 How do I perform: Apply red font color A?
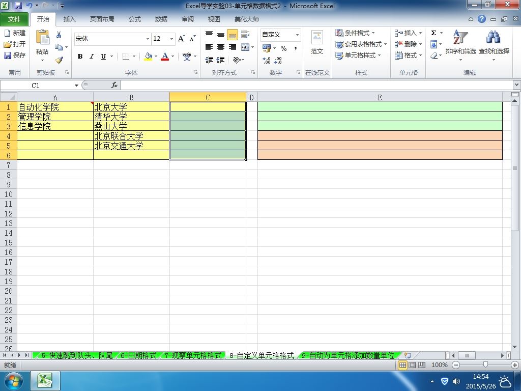tap(165, 57)
